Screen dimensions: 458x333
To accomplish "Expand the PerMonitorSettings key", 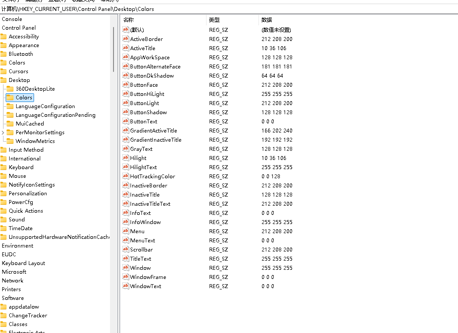I will point(3,132).
